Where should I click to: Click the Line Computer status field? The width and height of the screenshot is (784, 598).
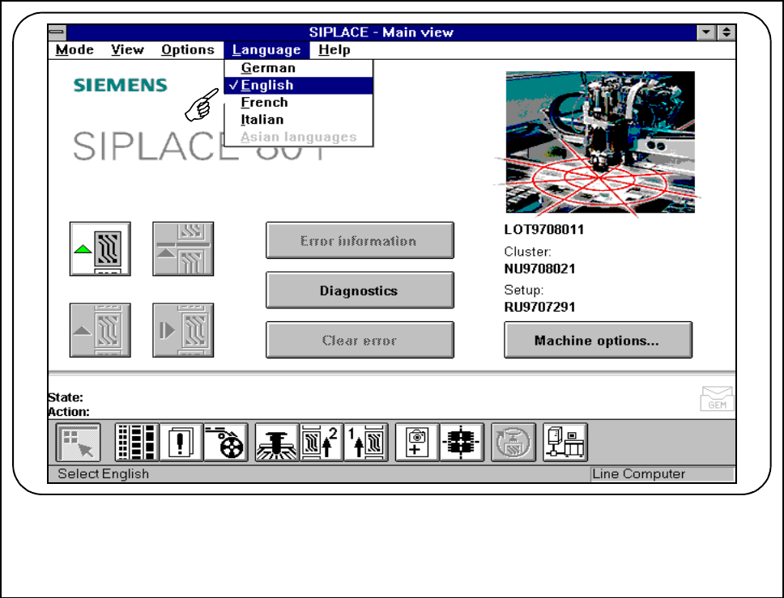[x=663, y=474]
